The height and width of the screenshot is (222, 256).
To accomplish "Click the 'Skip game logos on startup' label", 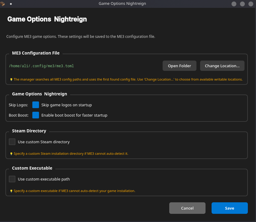I will [66, 105].
